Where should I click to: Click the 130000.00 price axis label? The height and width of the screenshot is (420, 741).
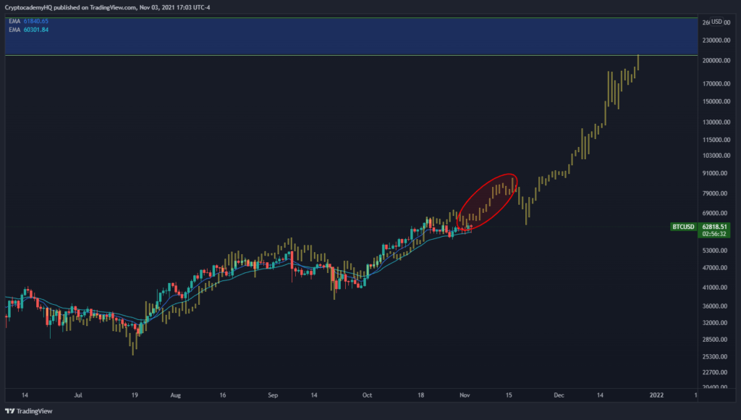(716, 122)
